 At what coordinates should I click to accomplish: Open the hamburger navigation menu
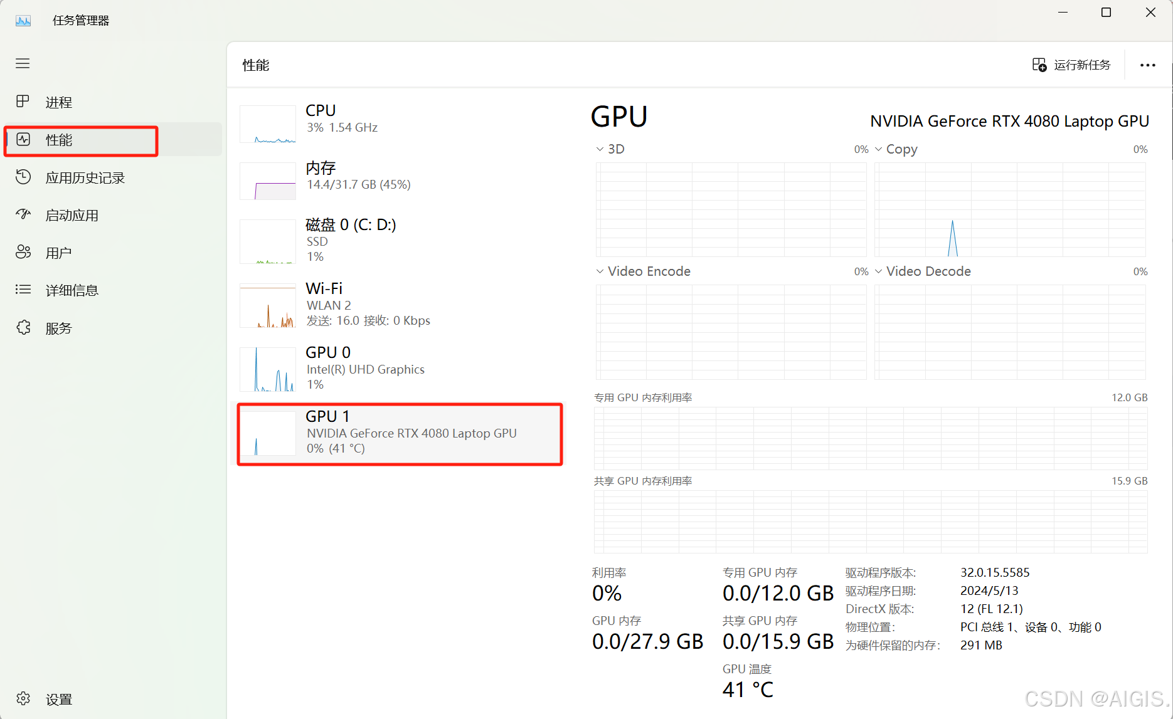pyautogui.click(x=23, y=63)
